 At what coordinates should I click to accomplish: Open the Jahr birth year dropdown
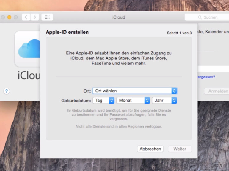tap(164, 100)
